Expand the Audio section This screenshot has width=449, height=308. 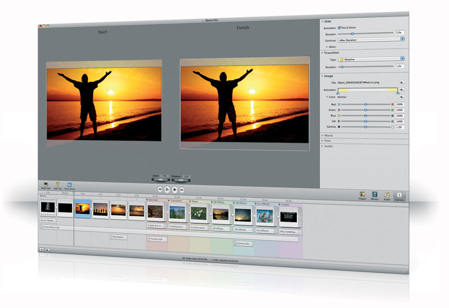coord(322,146)
